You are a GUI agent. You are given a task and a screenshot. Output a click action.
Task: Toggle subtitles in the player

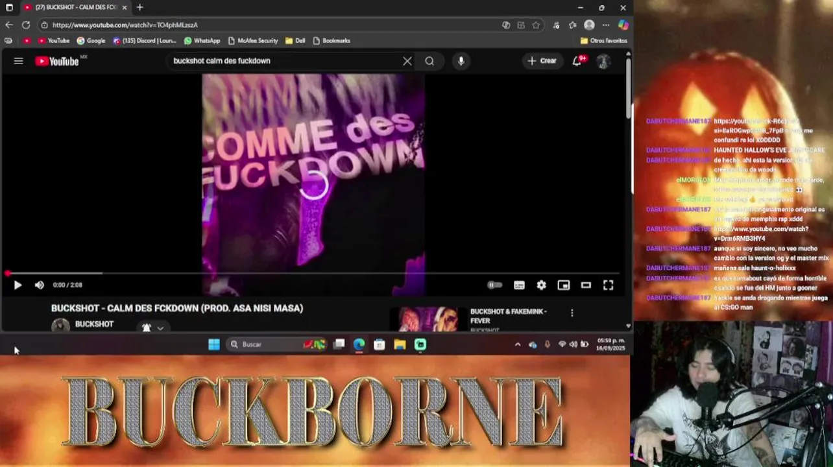[x=519, y=285]
